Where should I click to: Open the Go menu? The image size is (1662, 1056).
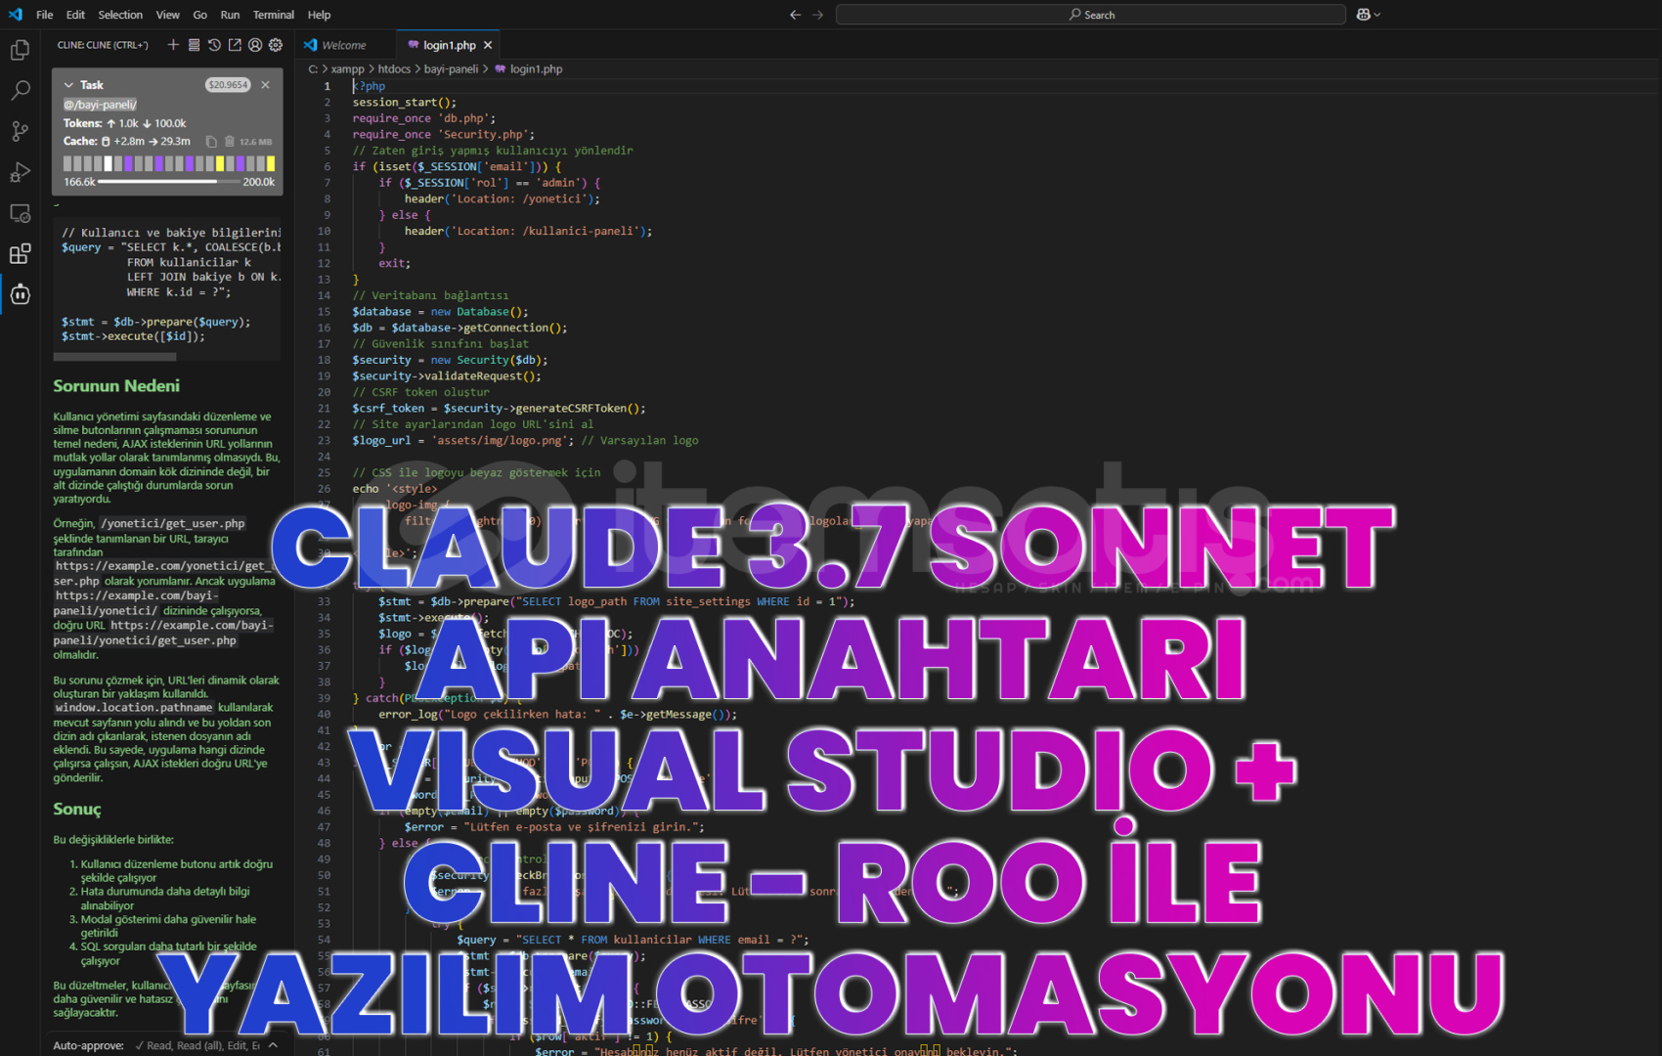pyautogui.click(x=199, y=15)
